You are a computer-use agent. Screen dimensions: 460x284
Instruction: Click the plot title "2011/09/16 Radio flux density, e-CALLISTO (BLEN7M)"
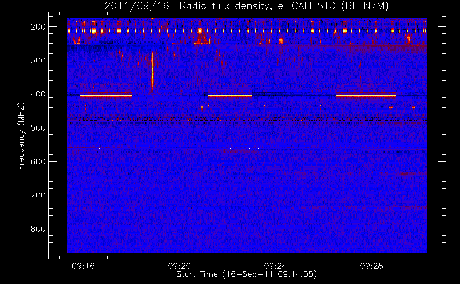(x=246, y=6)
